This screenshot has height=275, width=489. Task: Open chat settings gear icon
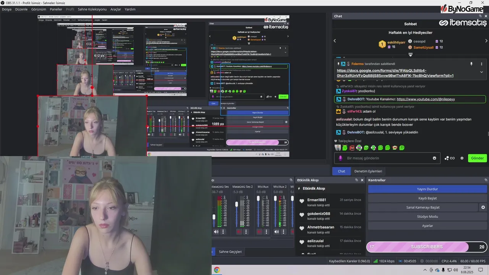[462, 158]
